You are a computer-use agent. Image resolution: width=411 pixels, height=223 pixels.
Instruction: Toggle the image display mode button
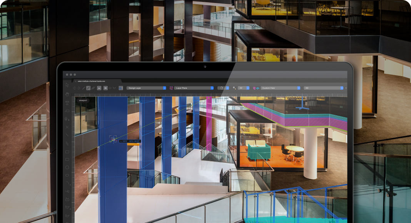click(x=99, y=88)
